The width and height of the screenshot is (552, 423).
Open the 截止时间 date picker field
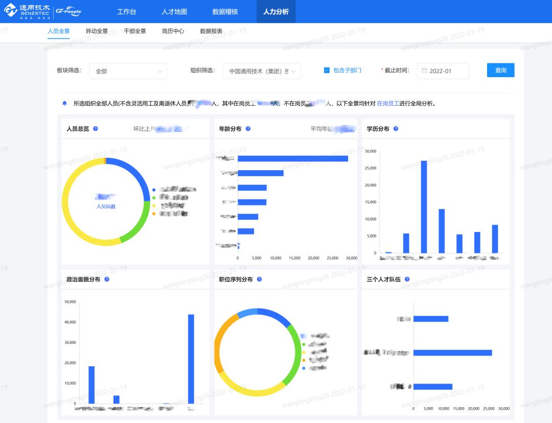click(443, 71)
